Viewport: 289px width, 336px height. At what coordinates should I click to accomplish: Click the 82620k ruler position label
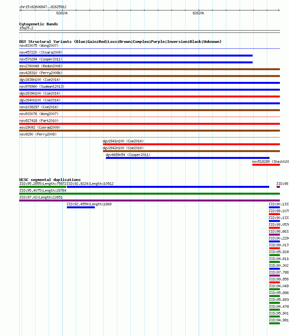[x=198, y=13]
